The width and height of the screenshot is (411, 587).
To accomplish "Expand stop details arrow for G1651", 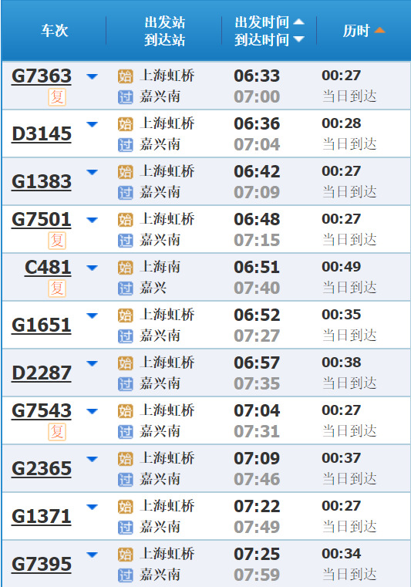I will [x=92, y=315].
